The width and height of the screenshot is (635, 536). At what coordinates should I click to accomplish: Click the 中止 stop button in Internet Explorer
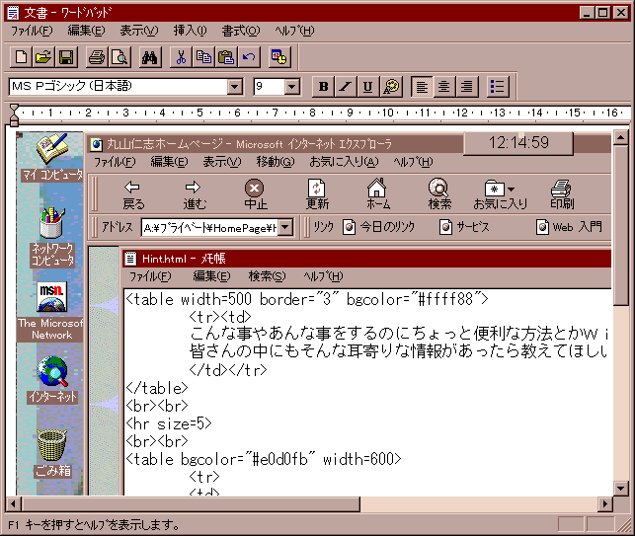[x=255, y=194]
